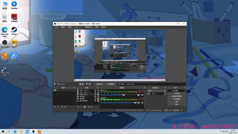The image size is (238, 134).
Task: Undock the Scenes panel via header icon
Action: [x=74, y=88]
